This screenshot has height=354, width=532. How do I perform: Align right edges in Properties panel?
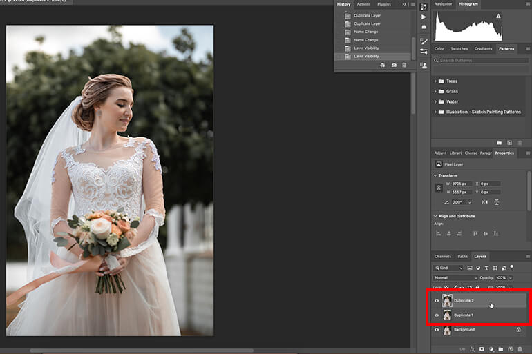[x=459, y=233]
